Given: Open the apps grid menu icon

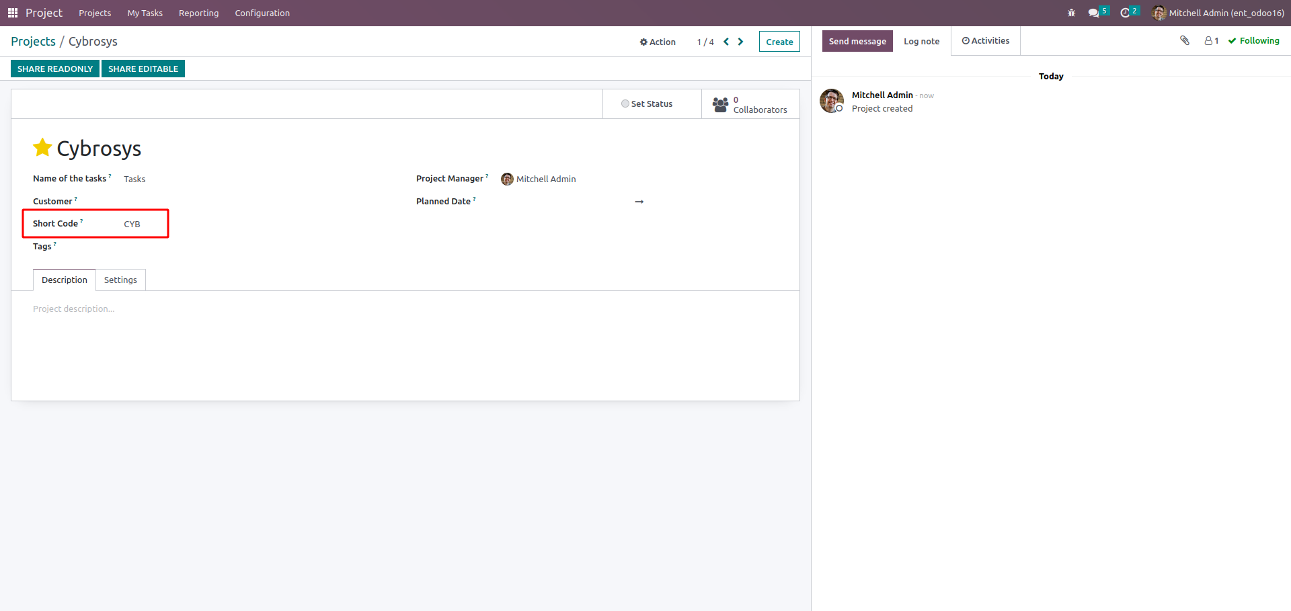Looking at the screenshot, I should click(12, 13).
